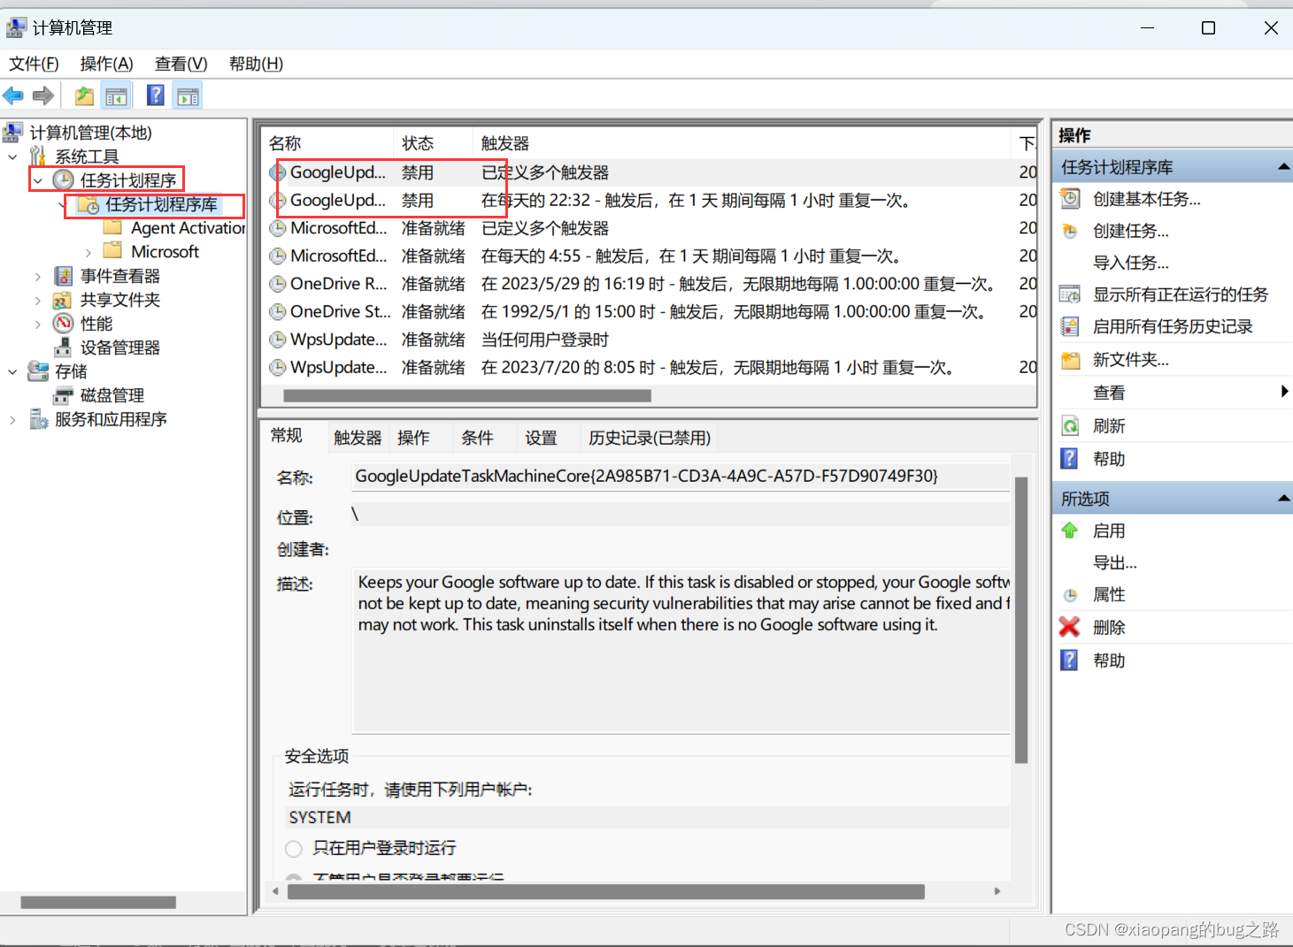Collapse the 所选项 actions section
The width and height of the screenshot is (1293, 947).
click(x=1283, y=499)
